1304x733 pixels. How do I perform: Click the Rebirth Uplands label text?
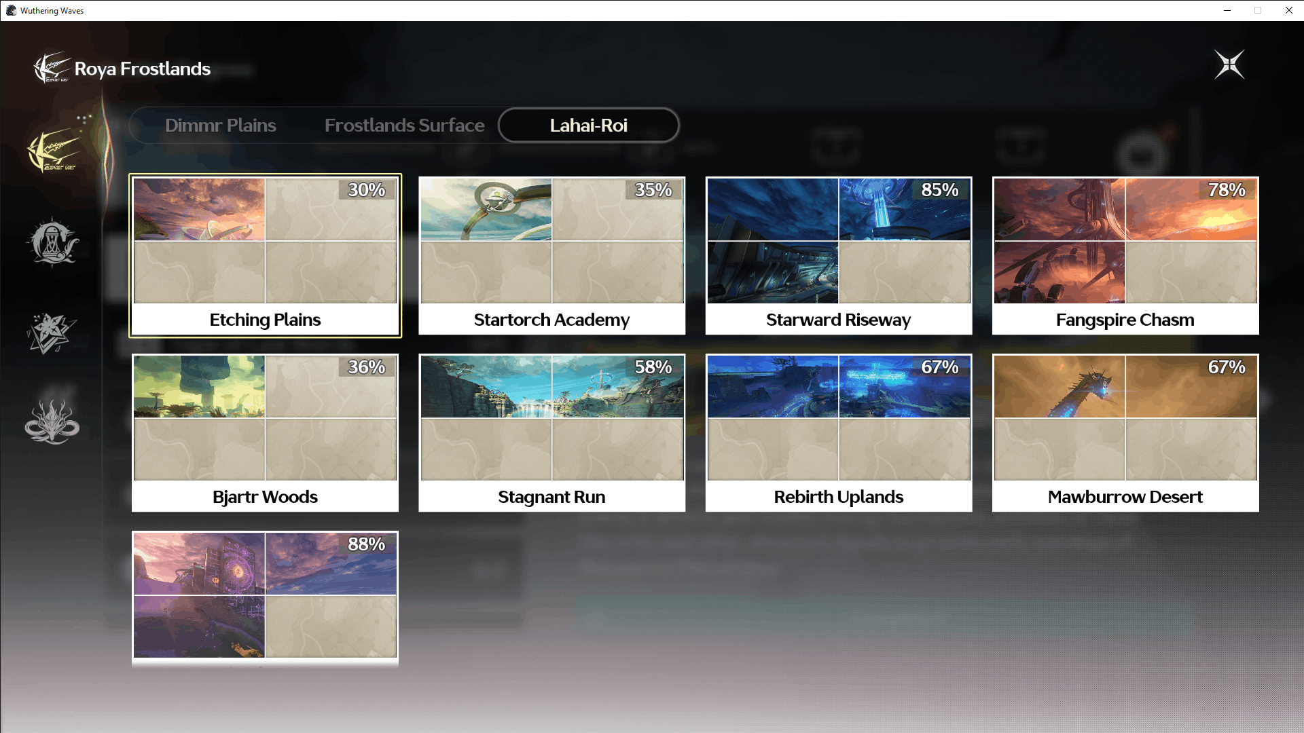[838, 497]
